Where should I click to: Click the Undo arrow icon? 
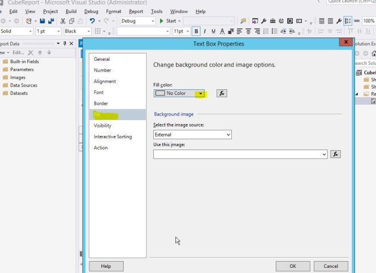92,21
